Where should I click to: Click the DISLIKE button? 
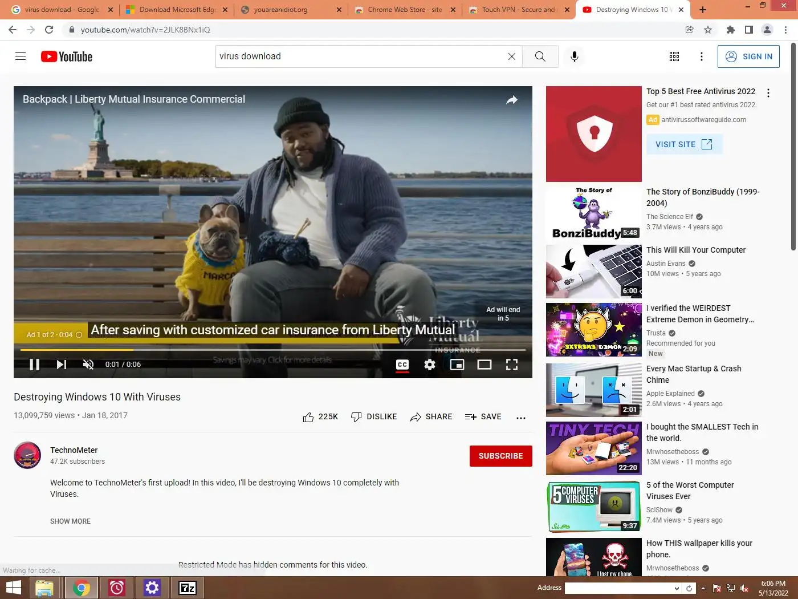click(374, 417)
